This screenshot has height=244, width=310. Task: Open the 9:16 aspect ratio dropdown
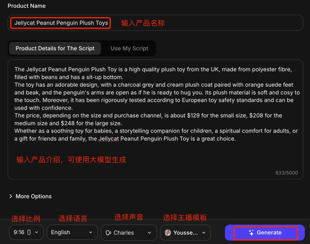(26, 233)
